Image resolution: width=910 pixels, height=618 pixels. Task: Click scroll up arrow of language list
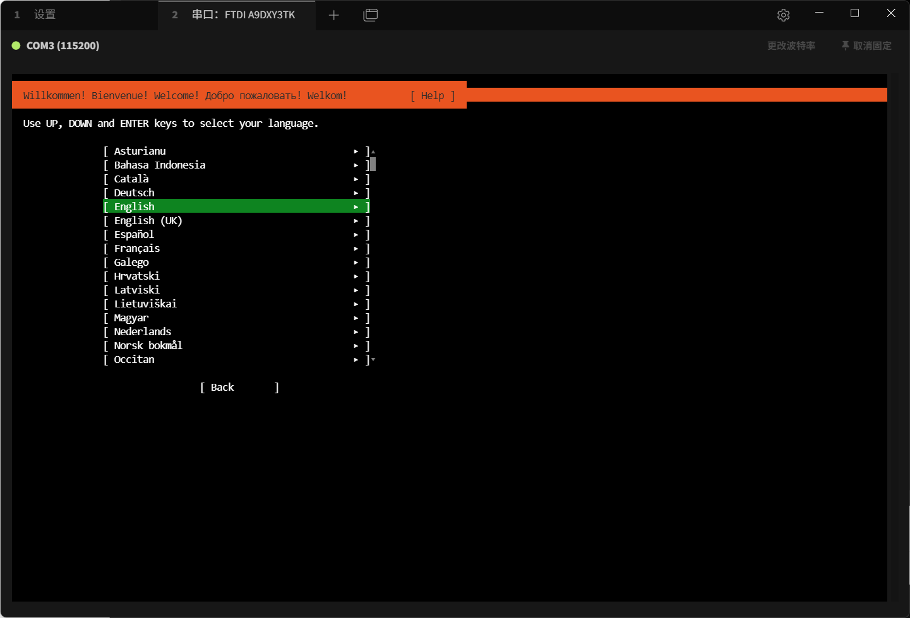pyautogui.click(x=373, y=152)
